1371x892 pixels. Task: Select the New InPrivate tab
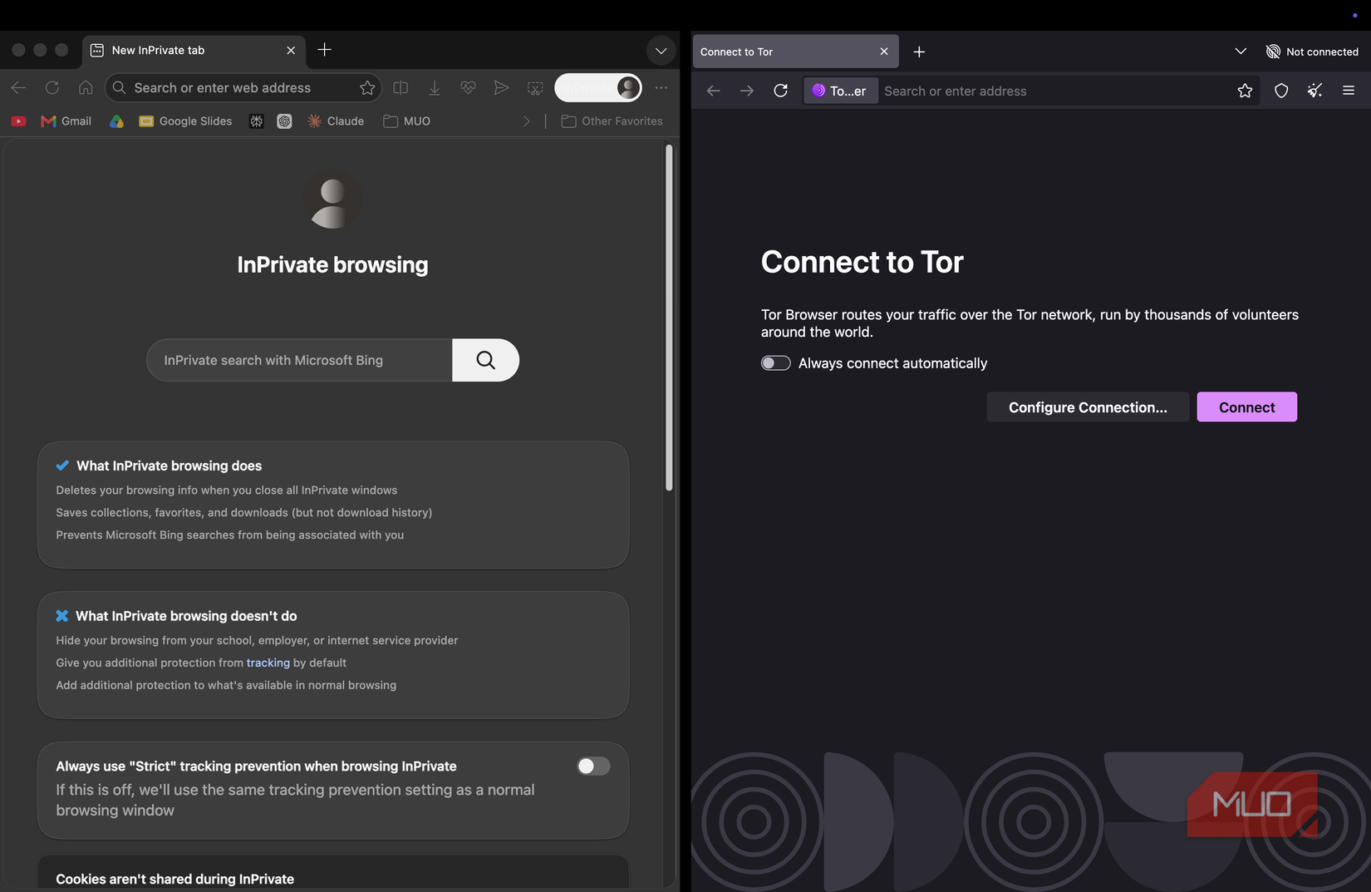coord(193,51)
